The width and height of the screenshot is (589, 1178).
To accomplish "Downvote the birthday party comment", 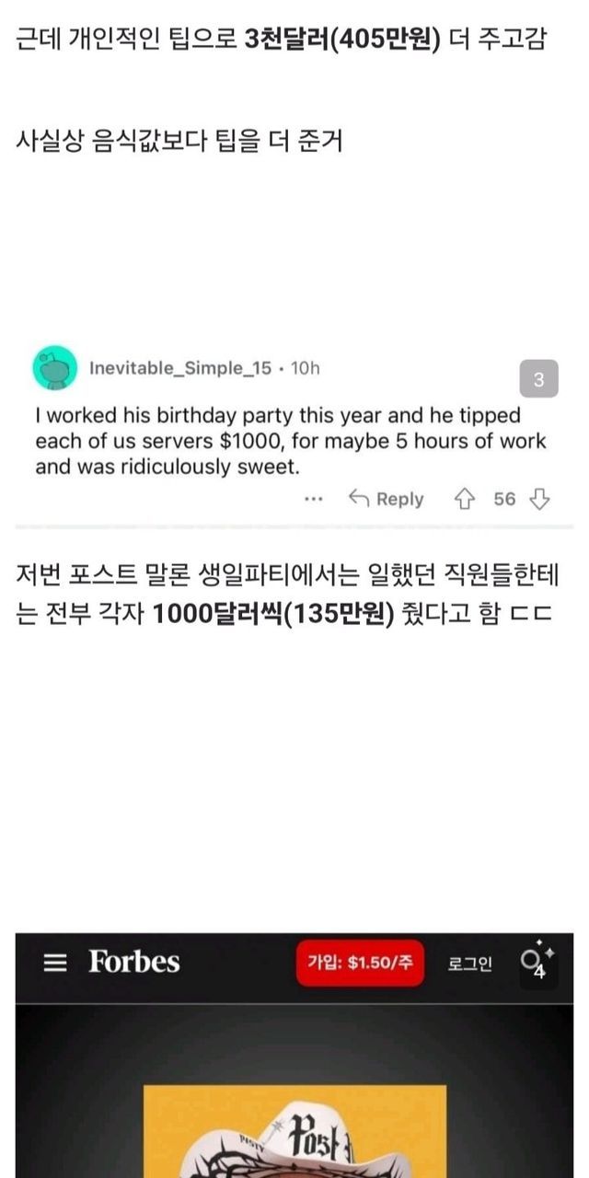I will [540, 499].
